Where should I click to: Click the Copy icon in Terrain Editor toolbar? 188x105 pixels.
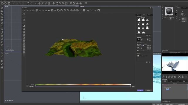pos(58,10)
